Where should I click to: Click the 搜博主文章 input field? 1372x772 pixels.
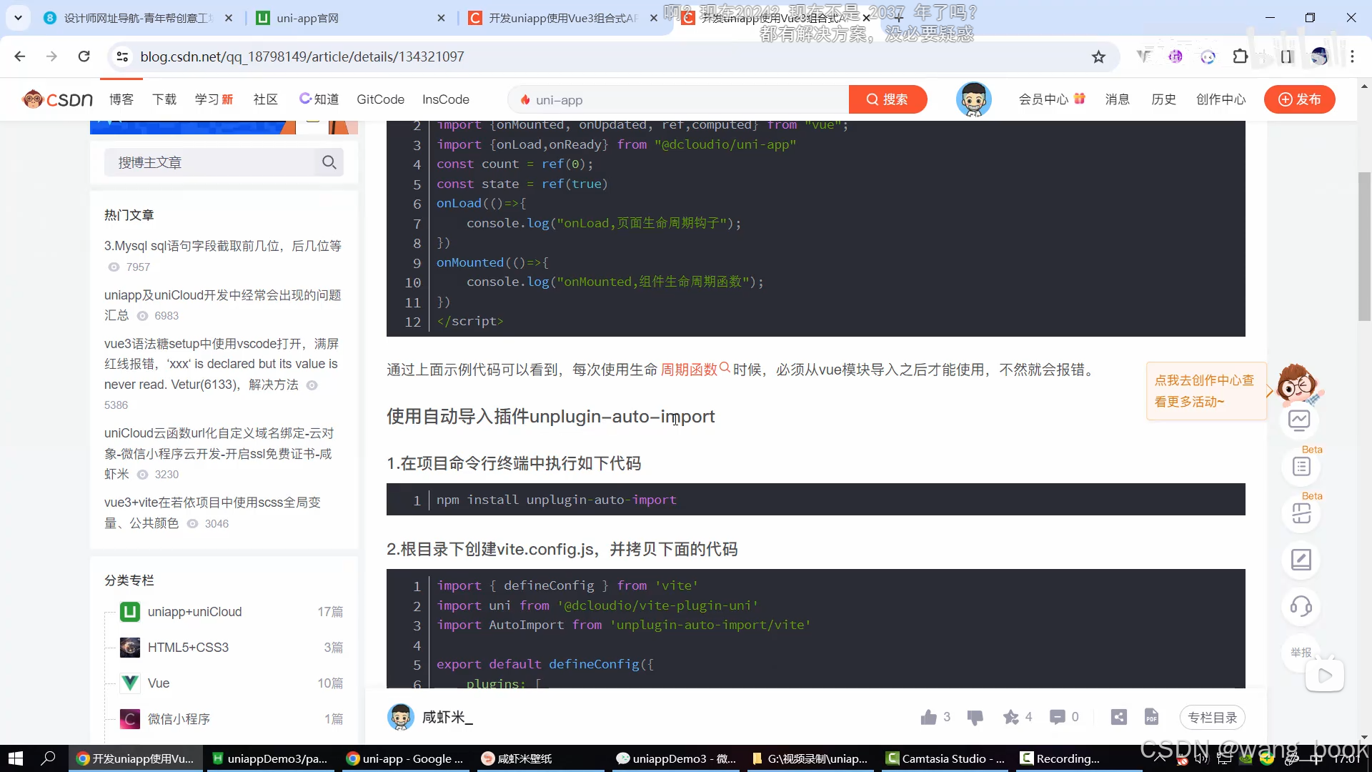209,162
